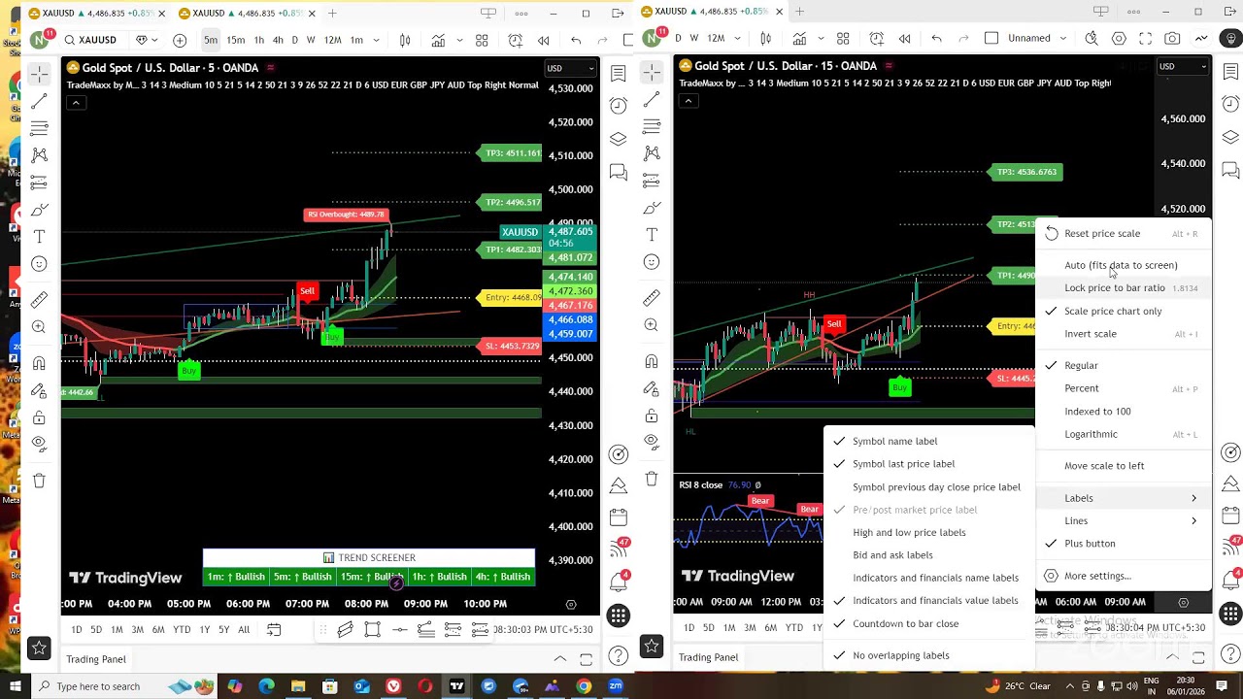This screenshot has width=1243, height=699.
Task: Start bar replay in left window toolbar
Action: (544, 40)
